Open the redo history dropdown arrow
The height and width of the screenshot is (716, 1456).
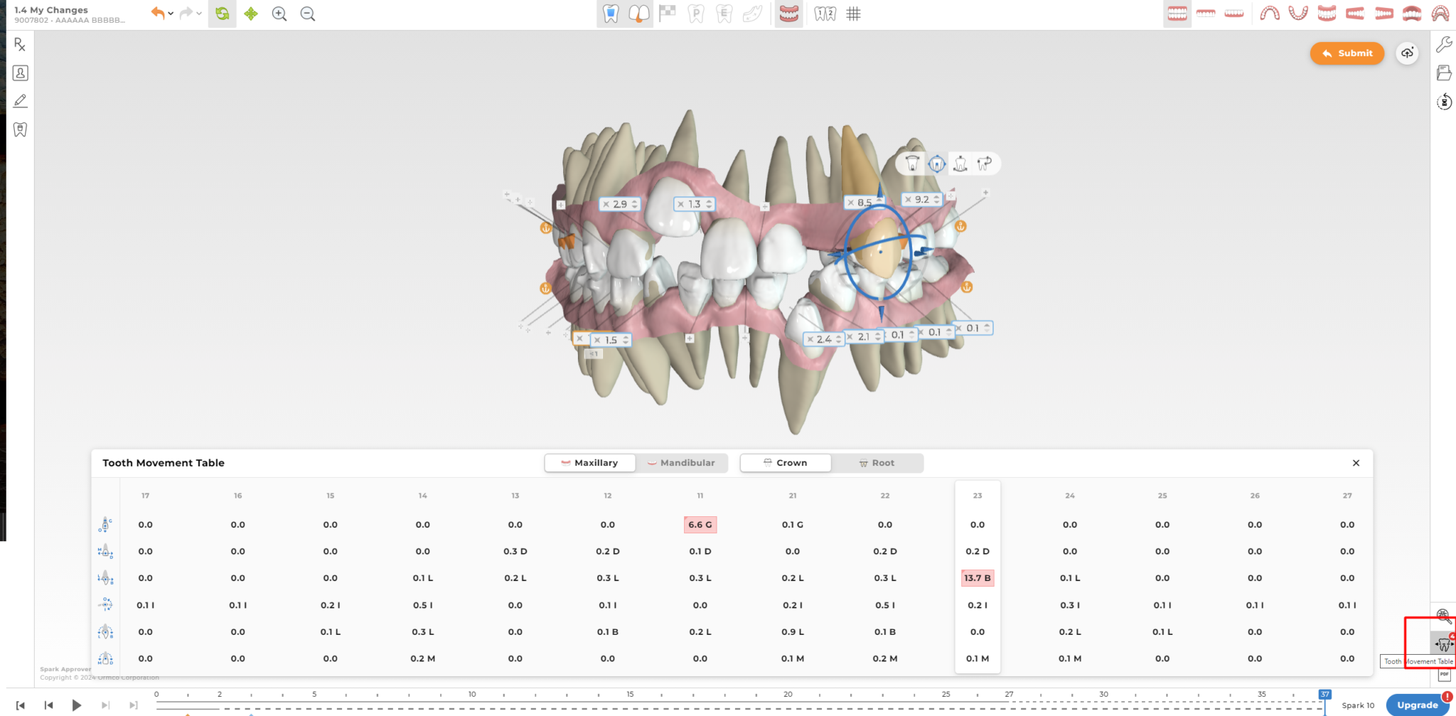199,14
